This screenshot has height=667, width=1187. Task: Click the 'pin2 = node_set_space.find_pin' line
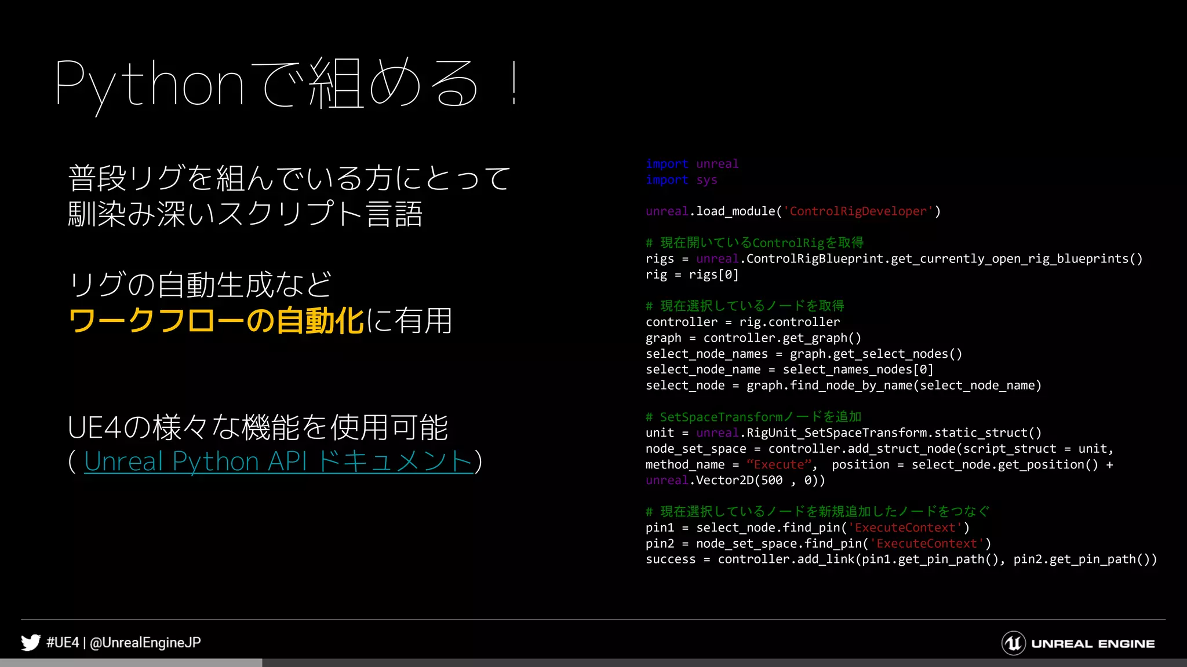pyautogui.click(x=818, y=543)
